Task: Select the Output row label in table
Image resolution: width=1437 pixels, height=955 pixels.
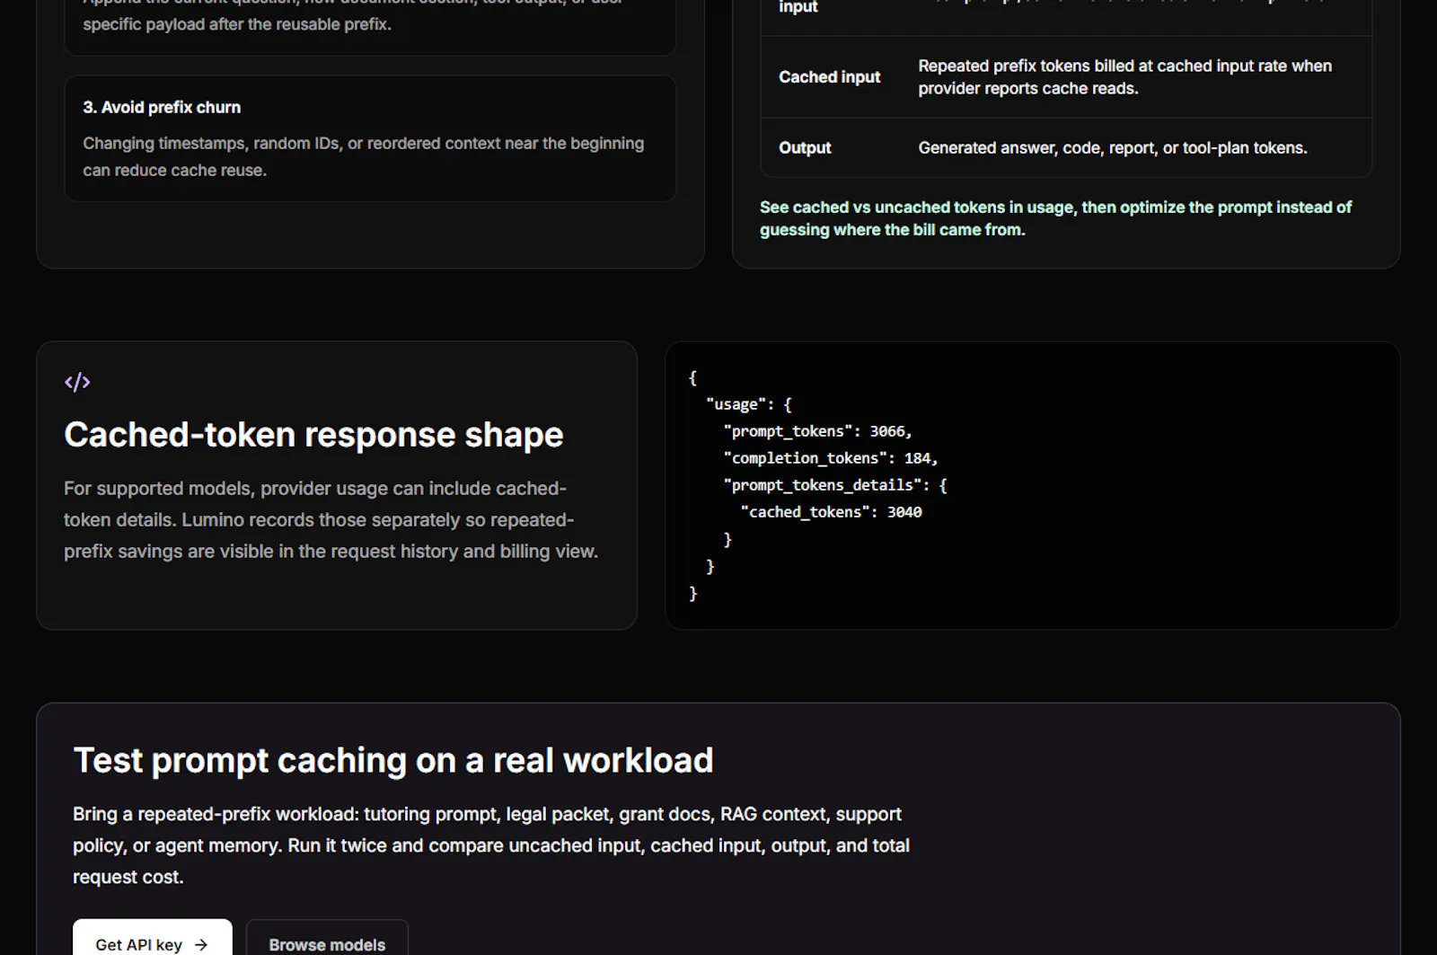Action: pos(805,147)
